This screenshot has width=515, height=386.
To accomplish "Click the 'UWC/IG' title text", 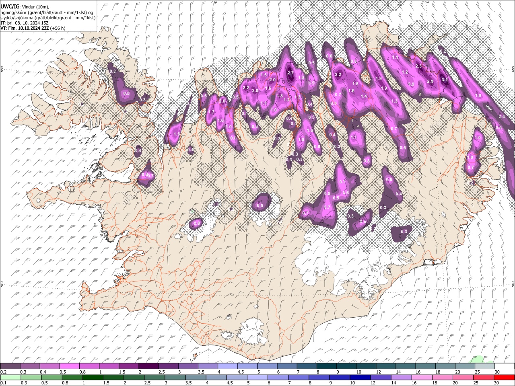I will tap(10, 7).
